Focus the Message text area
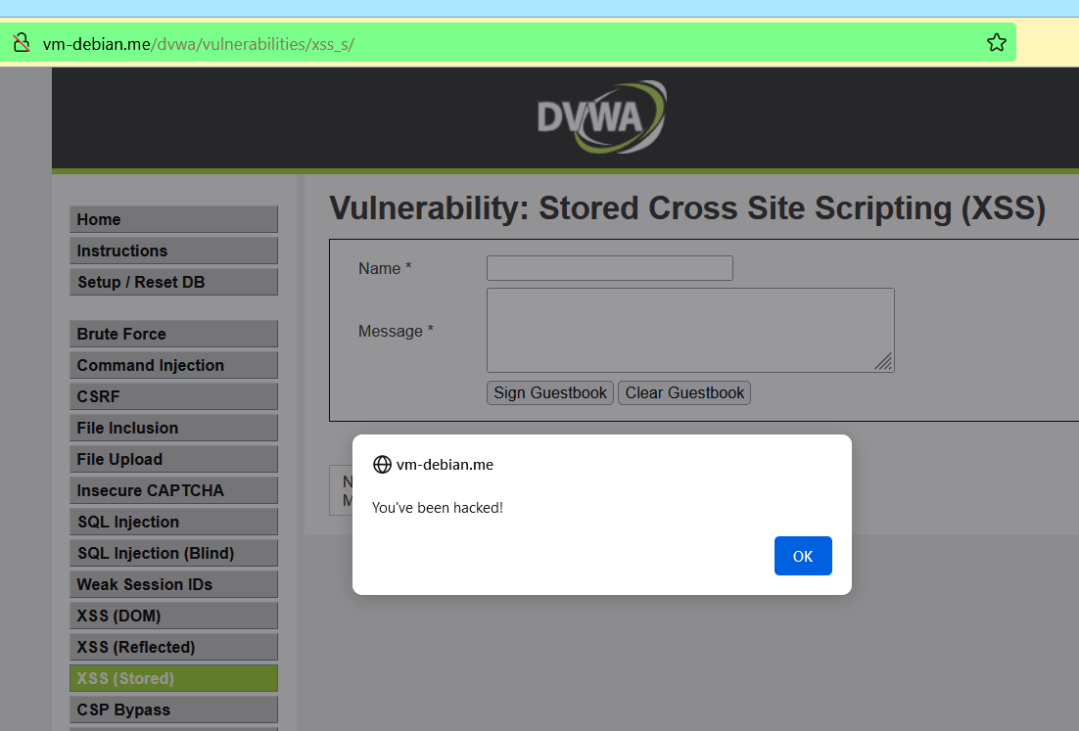 point(690,330)
